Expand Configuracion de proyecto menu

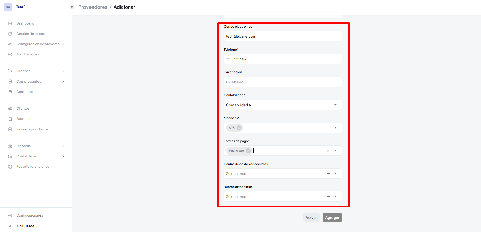coord(63,44)
